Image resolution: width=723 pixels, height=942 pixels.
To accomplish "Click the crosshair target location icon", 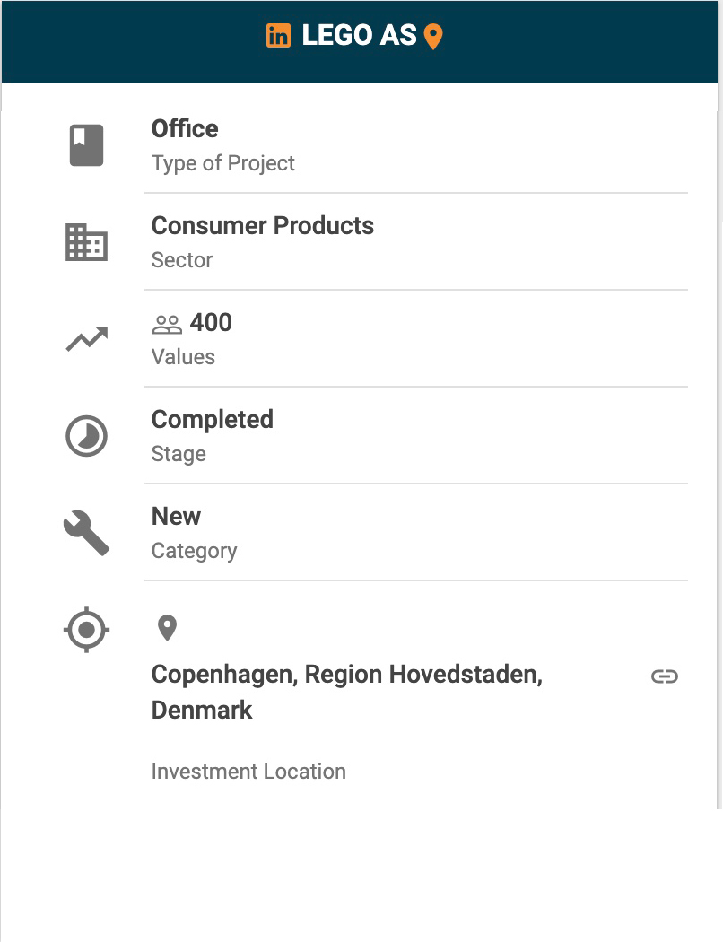I will (x=87, y=629).
